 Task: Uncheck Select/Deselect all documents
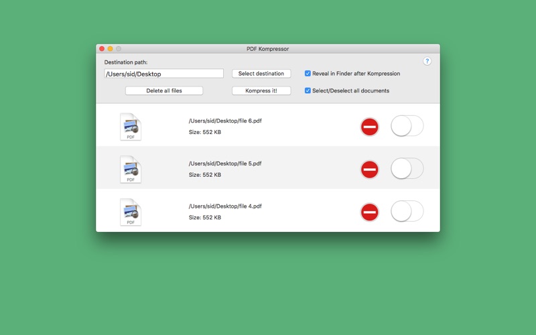308,90
